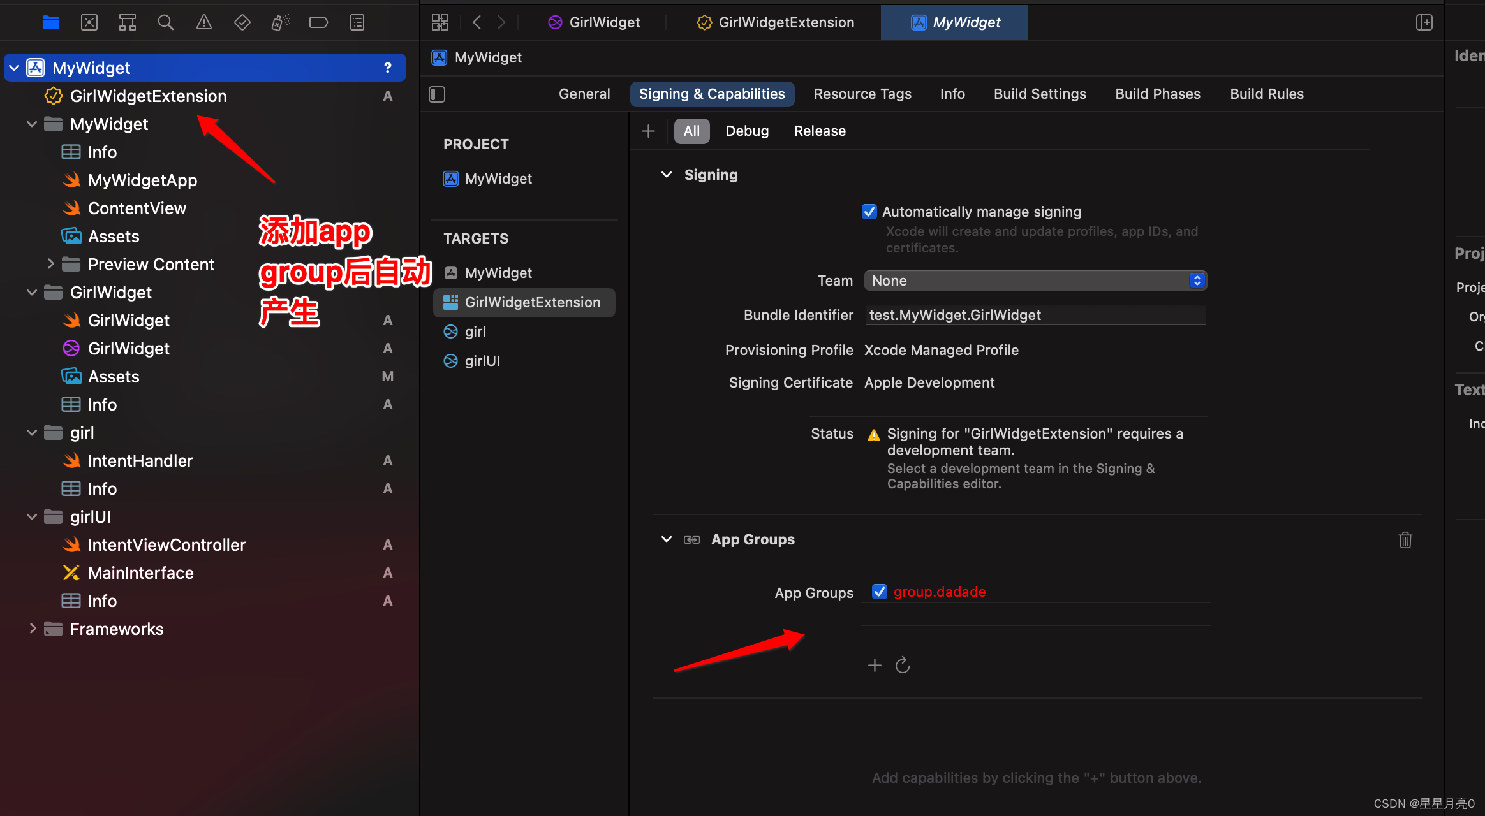
Task: Collapse the Signing section
Action: click(x=667, y=175)
